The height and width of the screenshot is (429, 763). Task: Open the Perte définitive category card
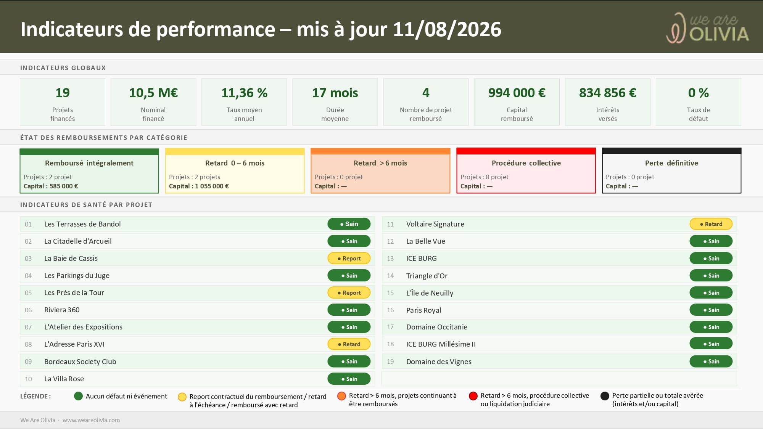672,171
